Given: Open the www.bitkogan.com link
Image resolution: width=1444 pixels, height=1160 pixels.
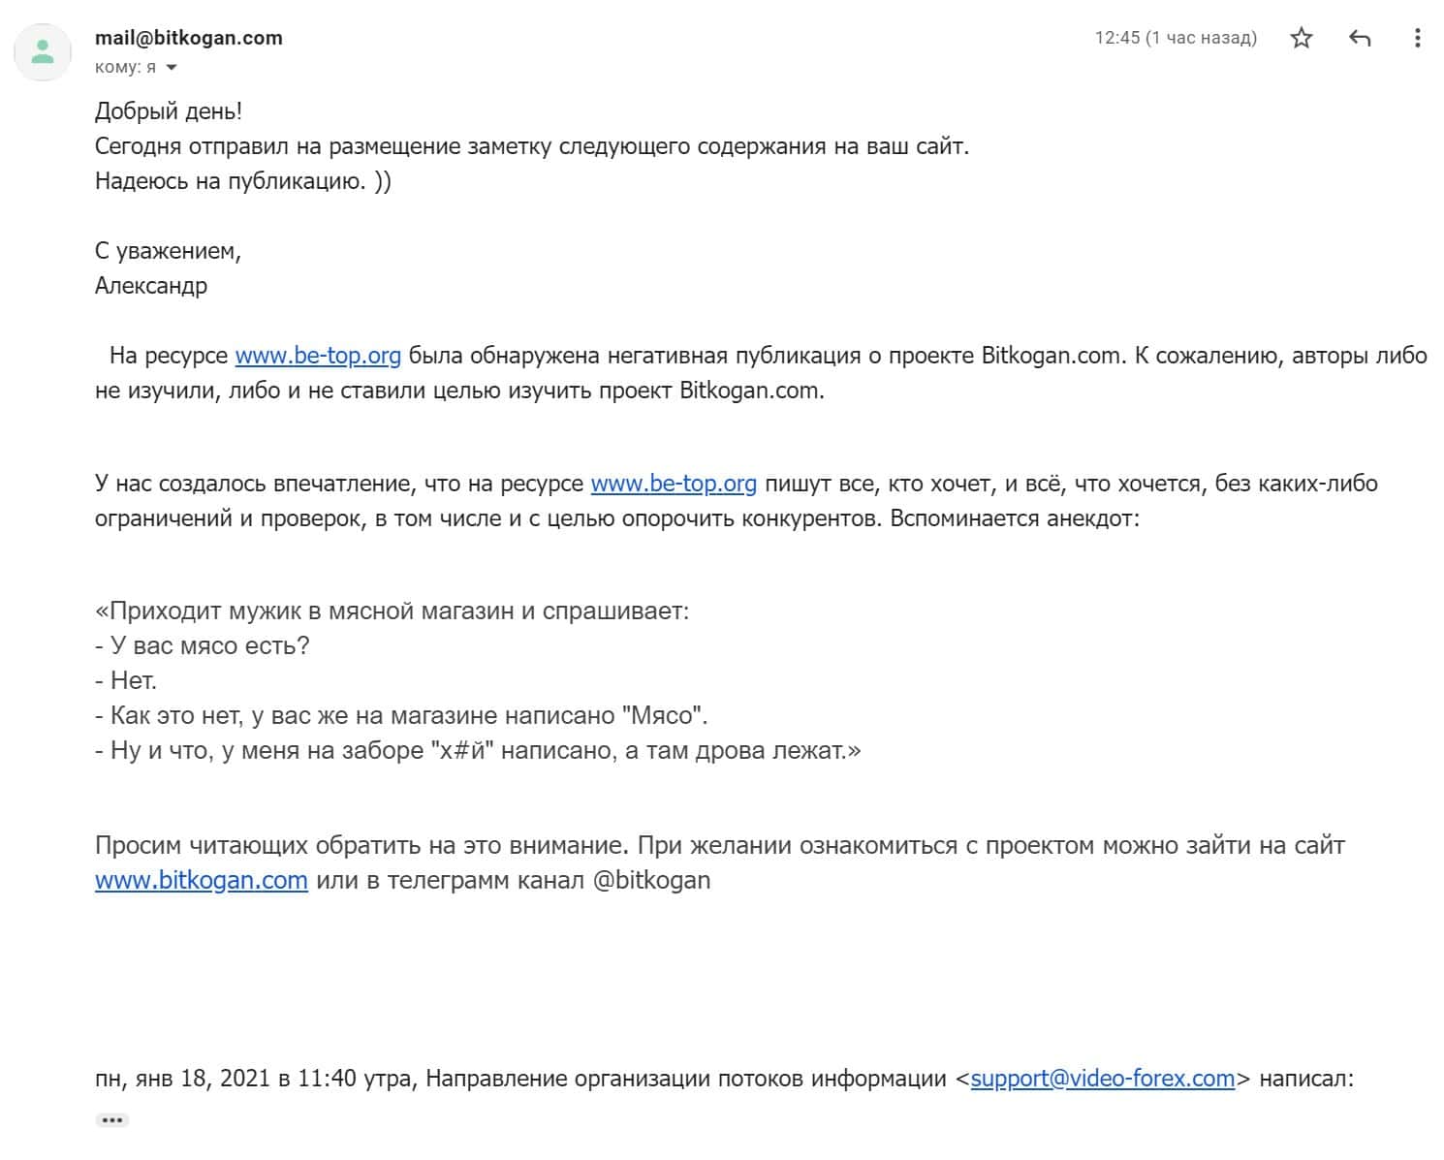Looking at the screenshot, I should [202, 881].
